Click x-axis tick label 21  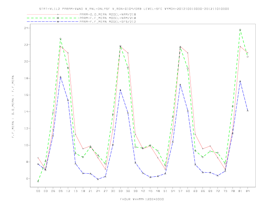click(90, 191)
